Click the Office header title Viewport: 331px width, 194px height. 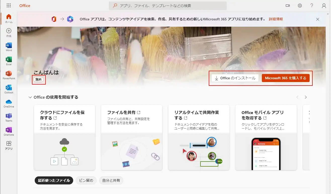(25, 6)
